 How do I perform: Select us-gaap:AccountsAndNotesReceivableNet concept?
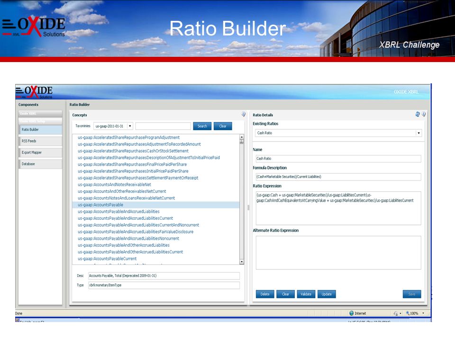114,185
